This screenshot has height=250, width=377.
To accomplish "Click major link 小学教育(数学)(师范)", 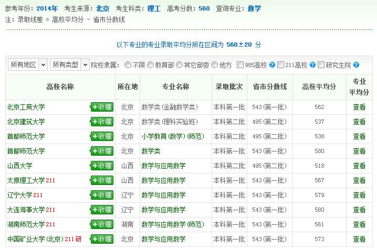I will tap(173, 136).
